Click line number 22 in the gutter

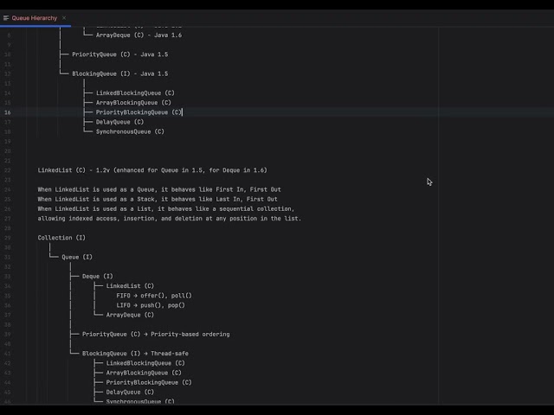tap(8, 170)
